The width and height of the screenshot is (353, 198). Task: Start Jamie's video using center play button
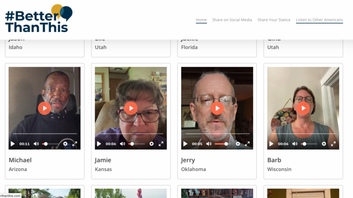pyautogui.click(x=131, y=108)
